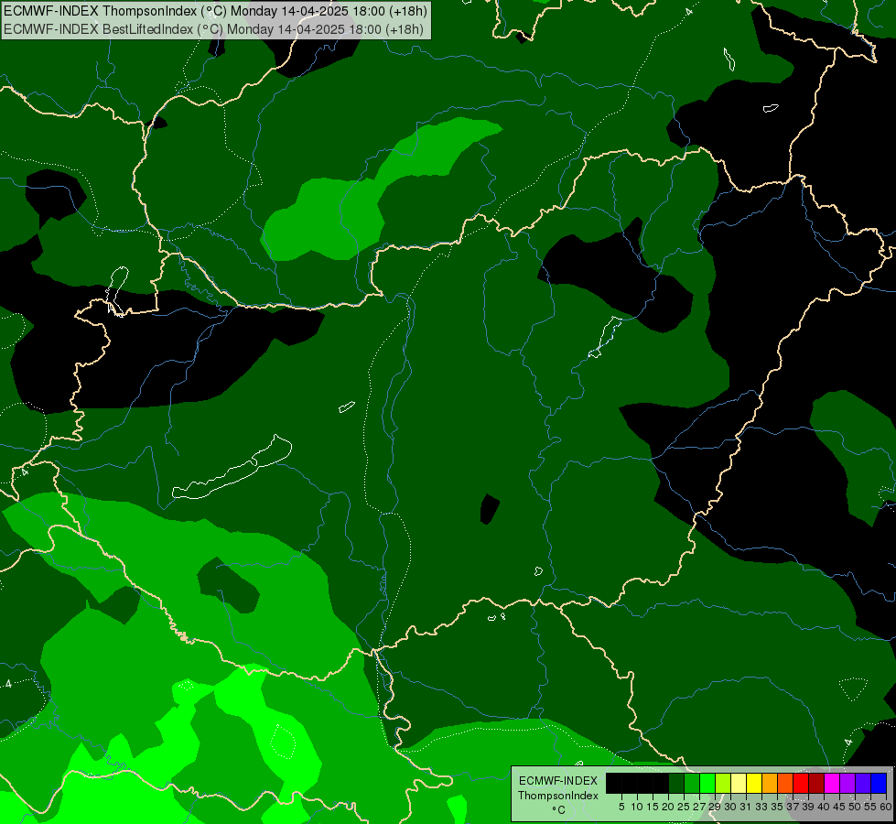Click the legend tick value 50
The width and height of the screenshot is (896, 824).
click(854, 807)
